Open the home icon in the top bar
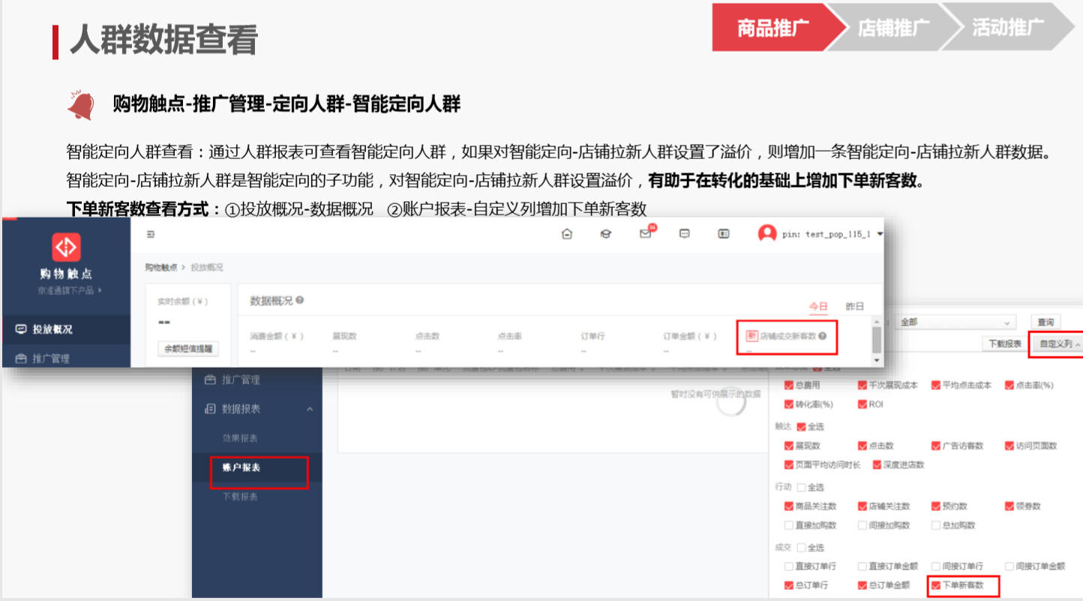Screen dimensions: 1083x601 (x=567, y=233)
